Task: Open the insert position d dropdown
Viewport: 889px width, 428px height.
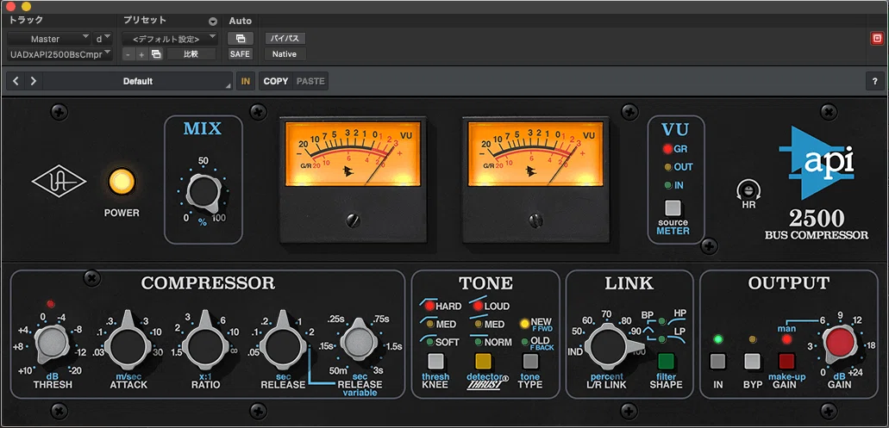Action: coord(103,39)
